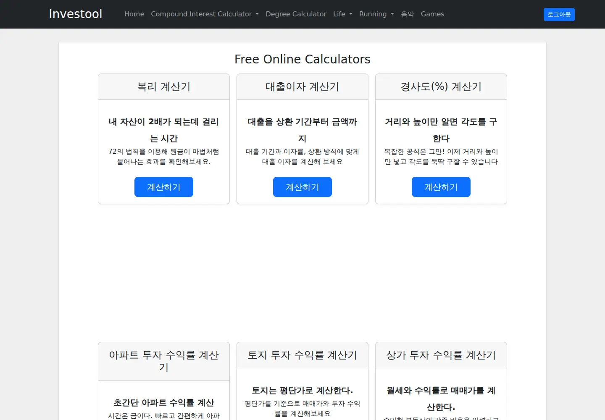Open the Investool brand logo link

coord(76,14)
